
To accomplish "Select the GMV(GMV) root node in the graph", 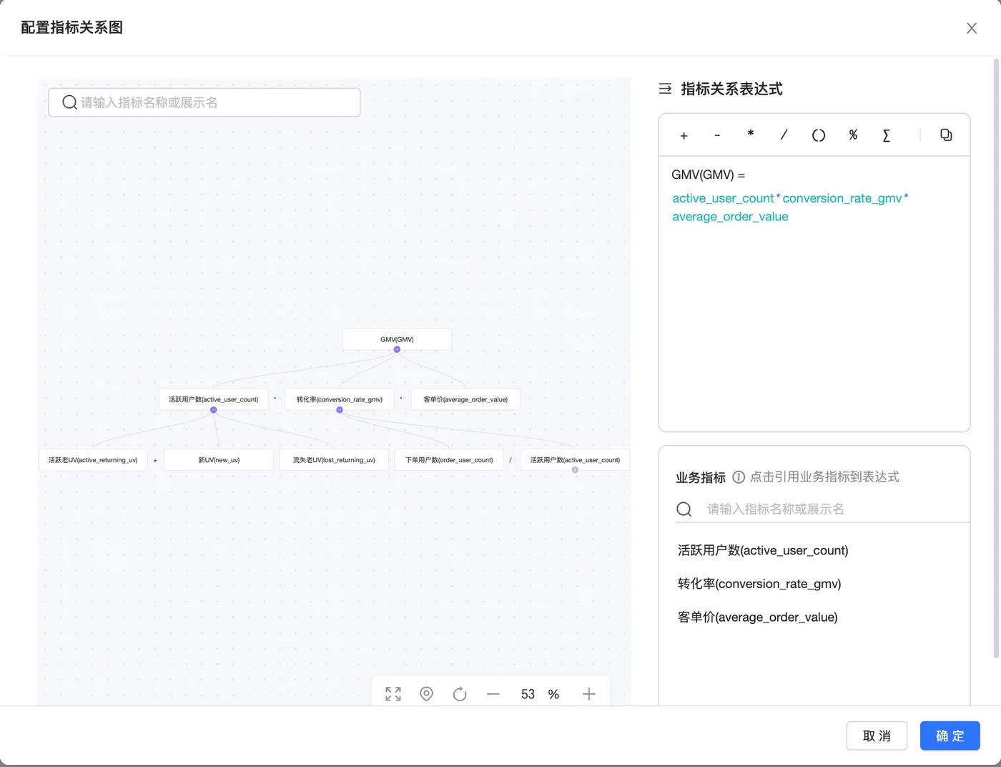I will tap(397, 339).
